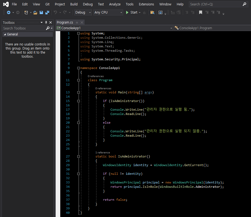Click the Navigate Backward arrow icon
251x217 pixels.
[x=9, y=12]
